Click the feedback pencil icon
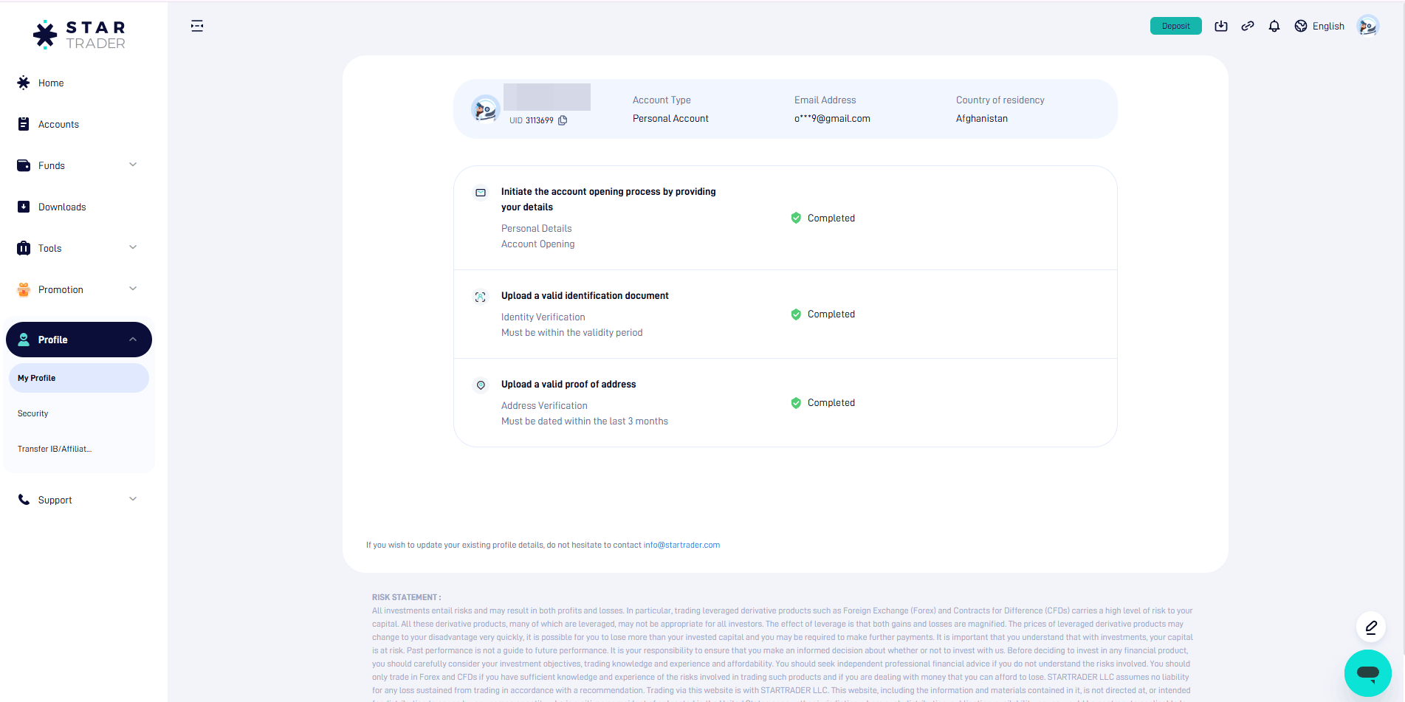This screenshot has width=1405, height=702. (x=1371, y=627)
